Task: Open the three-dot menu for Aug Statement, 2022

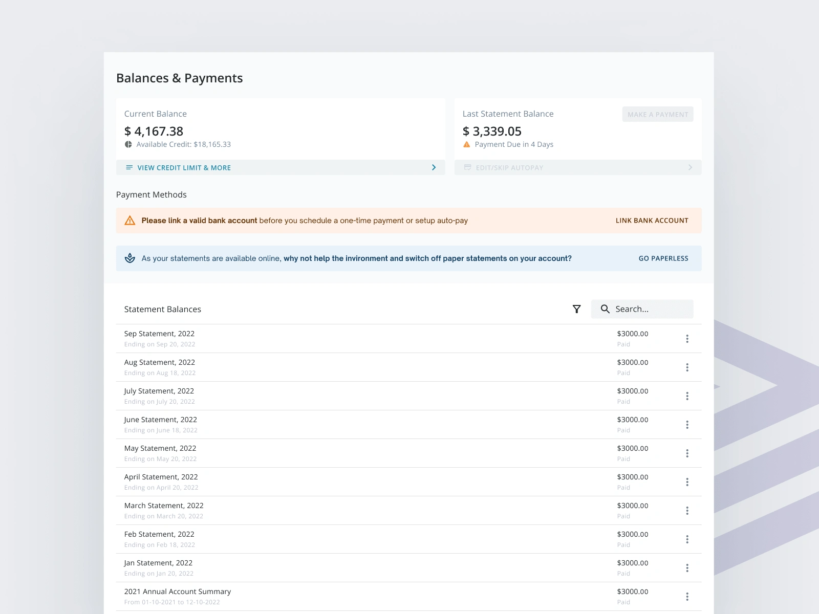Action: tap(687, 367)
